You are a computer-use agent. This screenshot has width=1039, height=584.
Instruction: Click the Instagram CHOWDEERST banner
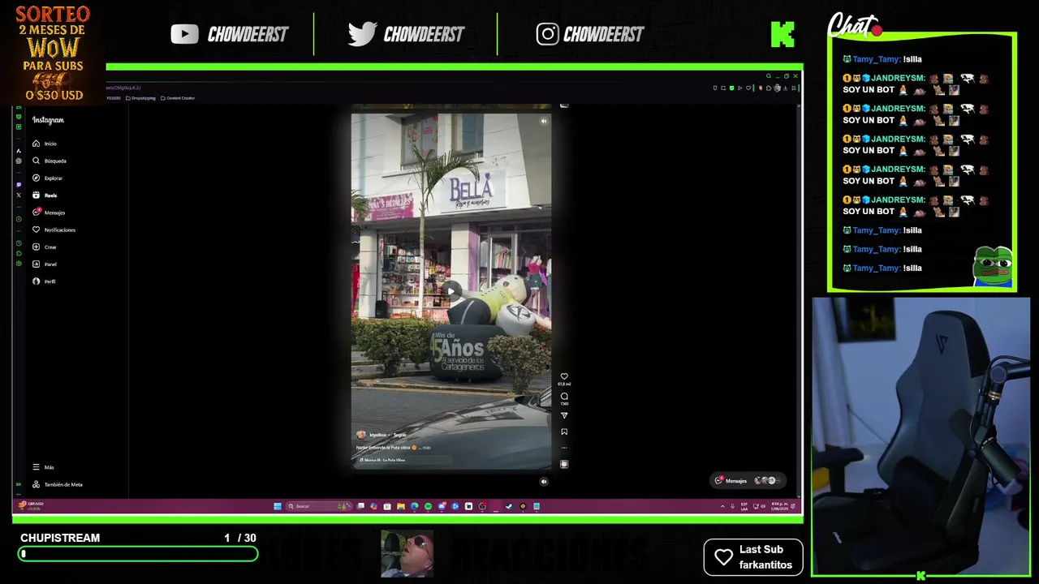(590, 34)
